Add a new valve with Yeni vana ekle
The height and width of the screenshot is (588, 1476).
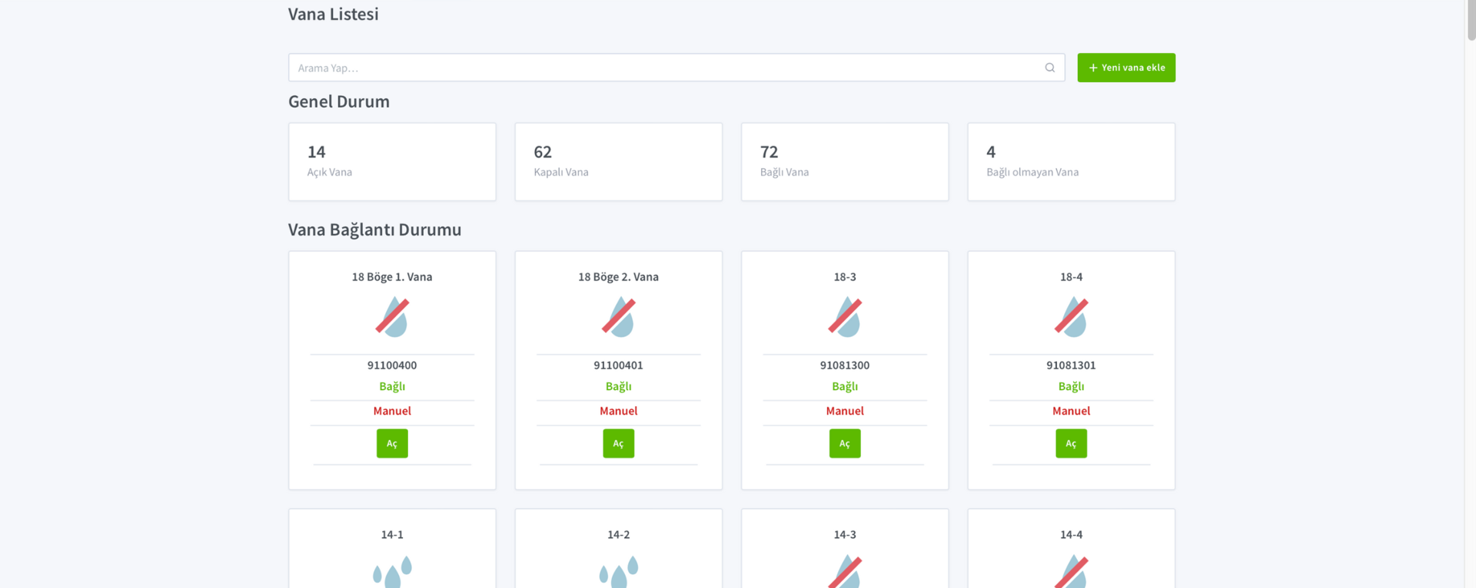tap(1125, 68)
